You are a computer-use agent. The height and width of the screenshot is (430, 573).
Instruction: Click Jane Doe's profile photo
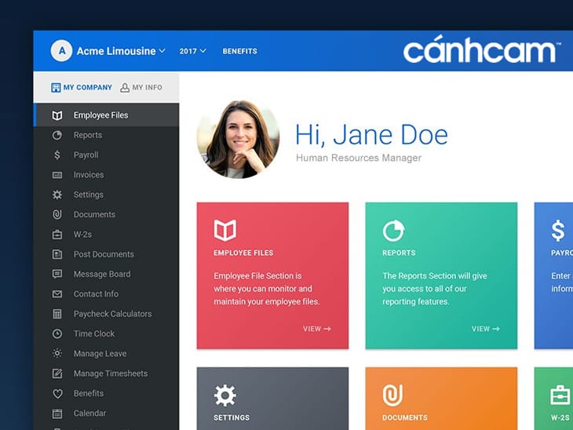(239, 139)
